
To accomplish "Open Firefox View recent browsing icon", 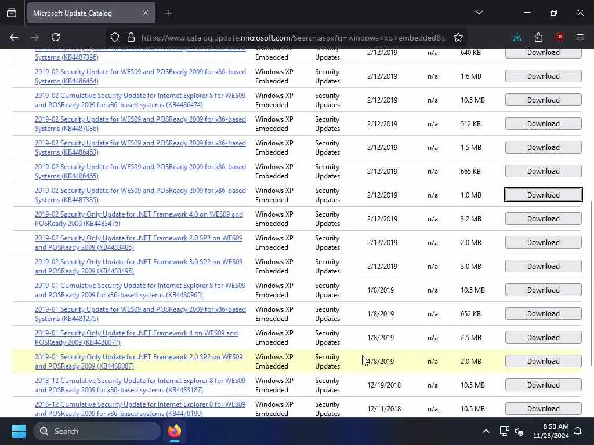I will (12, 13).
